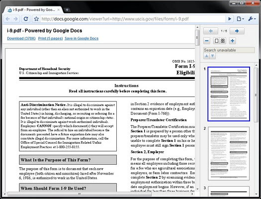Click thumbnail panel scrollbar down arrow
Screen dimensions: 261x199
(x=256, y=194)
